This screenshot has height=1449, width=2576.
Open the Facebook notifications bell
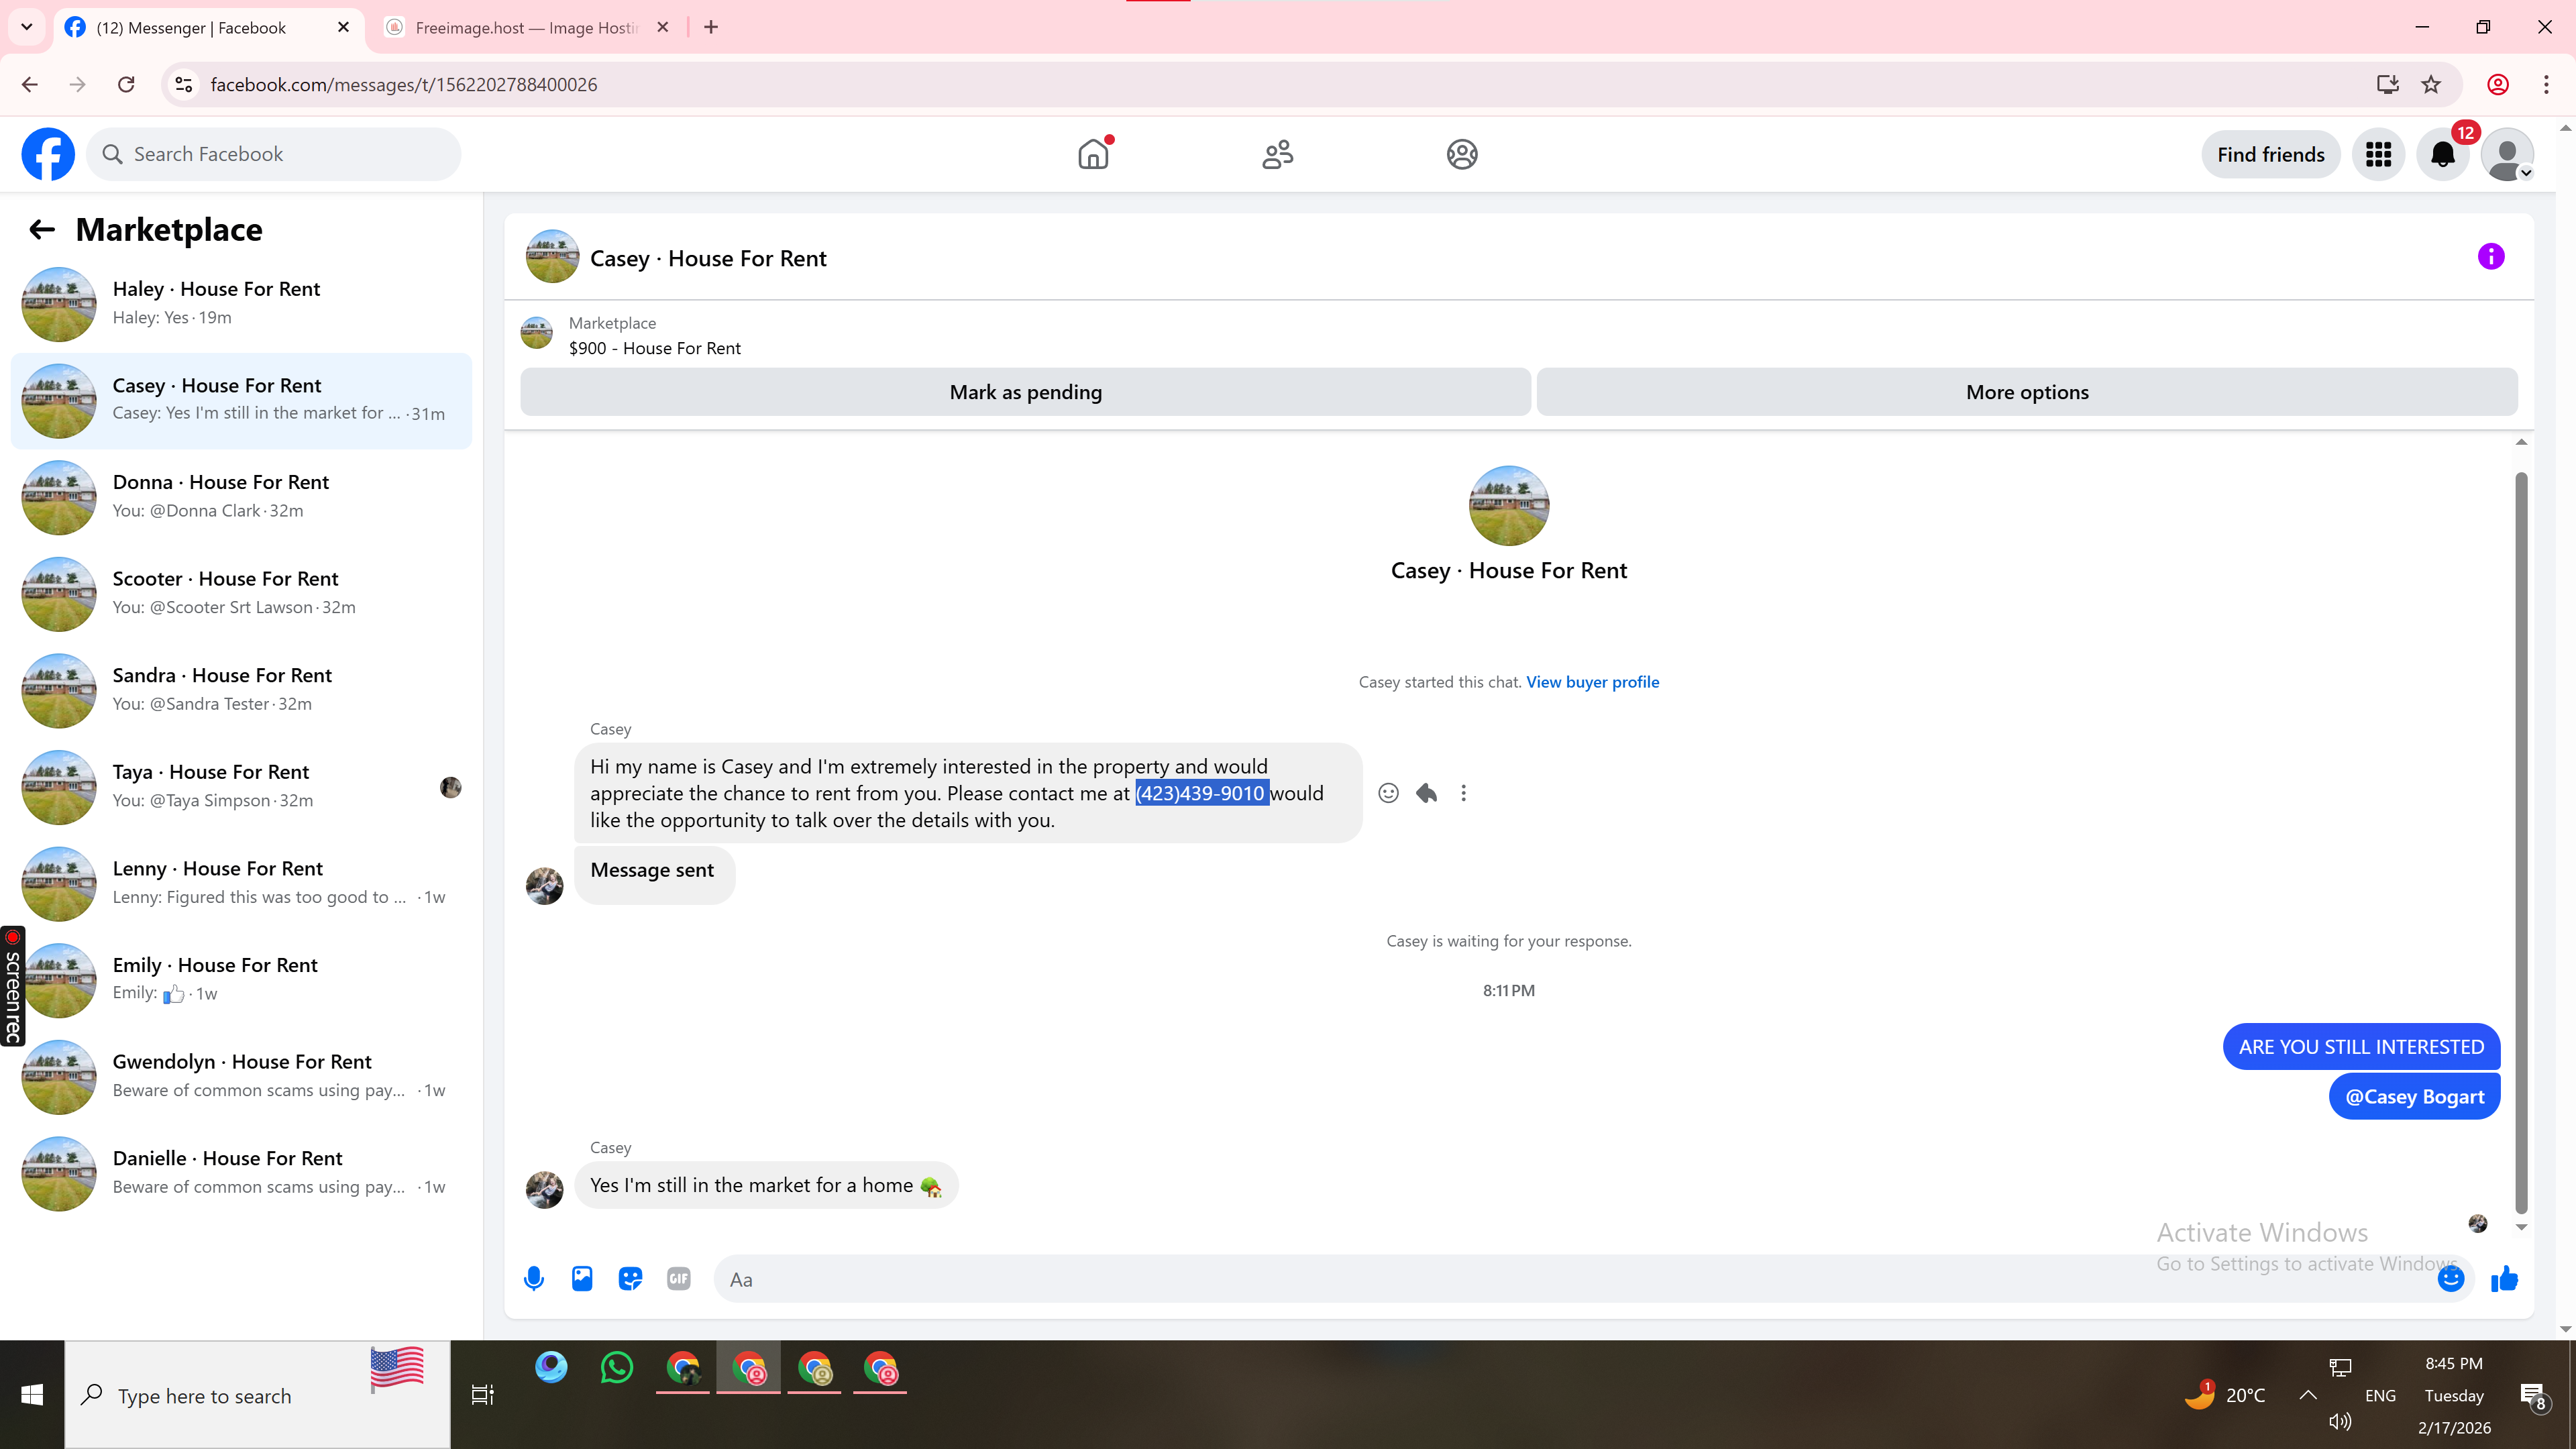[x=2442, y=154]
